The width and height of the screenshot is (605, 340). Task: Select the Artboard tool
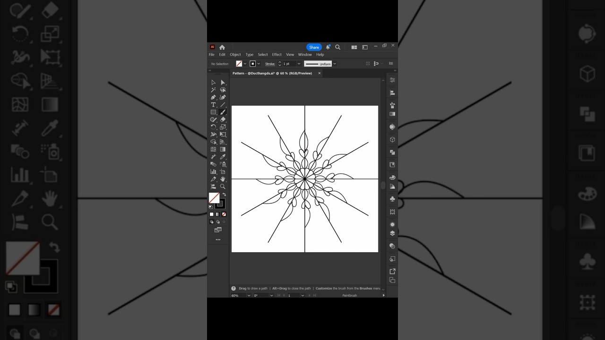[x=223, y=172]
